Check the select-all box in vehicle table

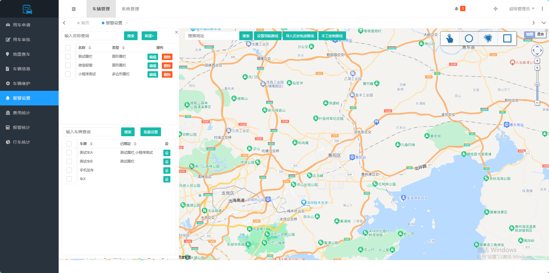click(69, 144)
